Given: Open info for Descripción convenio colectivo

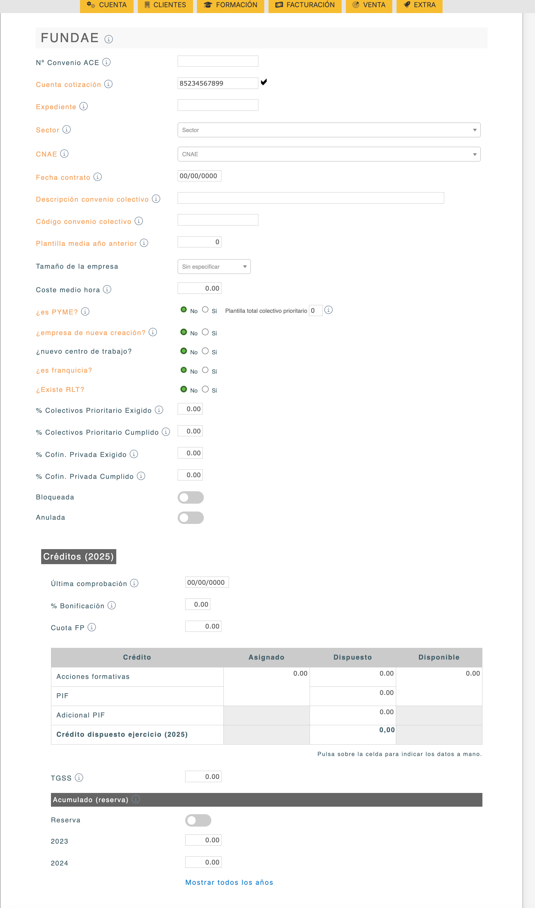Looking at the screenshot, I should click(x=156, y=199).
